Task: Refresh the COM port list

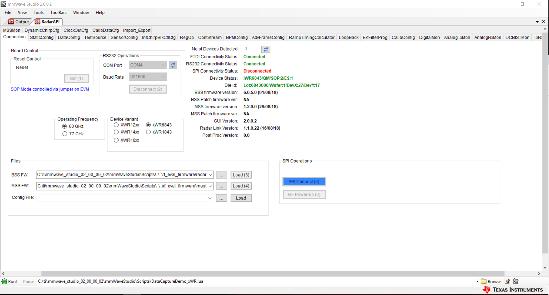Action: pos(173,65)
